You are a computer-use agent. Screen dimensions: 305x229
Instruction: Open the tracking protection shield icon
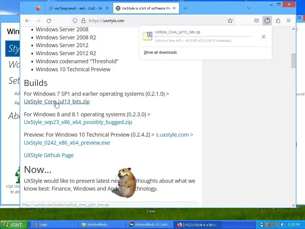click(75, 21)
